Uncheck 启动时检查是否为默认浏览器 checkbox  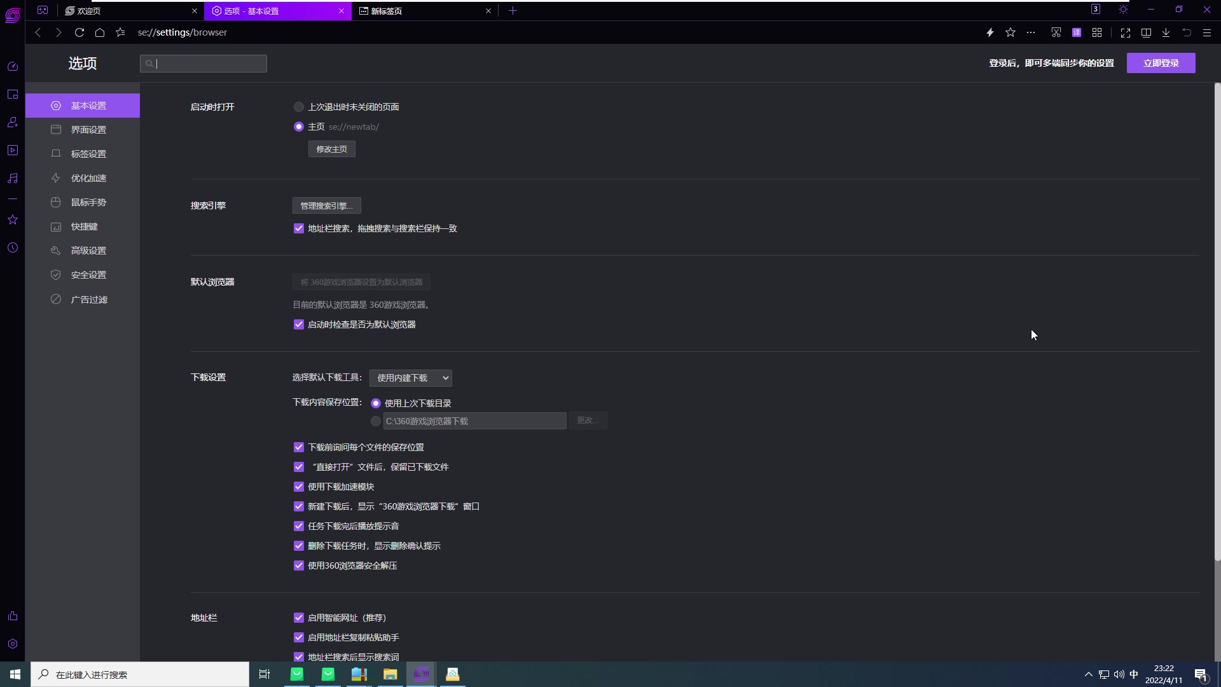(299, 324)
